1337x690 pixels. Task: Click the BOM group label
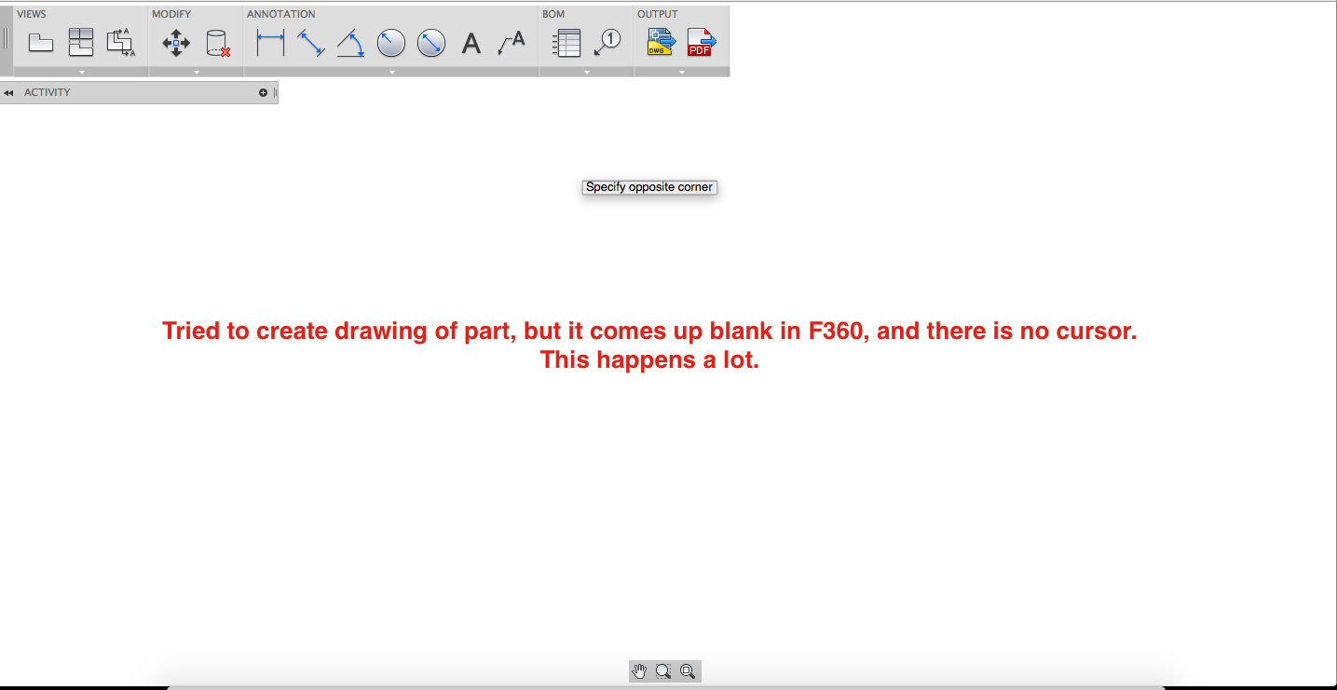pos(553,14)
